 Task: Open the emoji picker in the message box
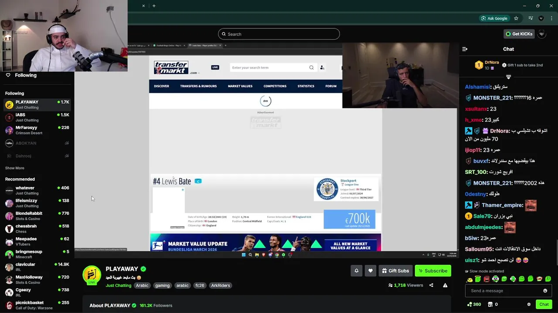click(x=545, y=291)
